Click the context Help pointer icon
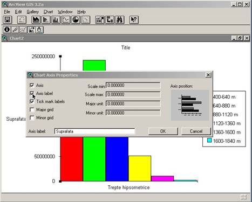 pos(134,20)
